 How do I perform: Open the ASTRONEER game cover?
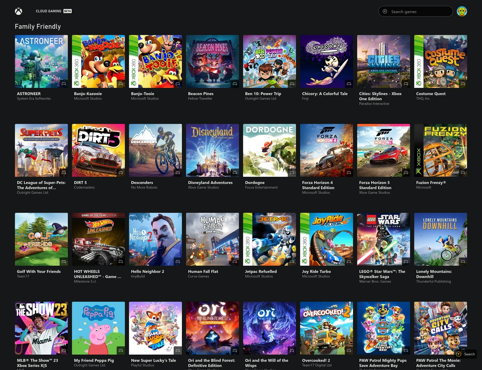[x=41, y=61]
